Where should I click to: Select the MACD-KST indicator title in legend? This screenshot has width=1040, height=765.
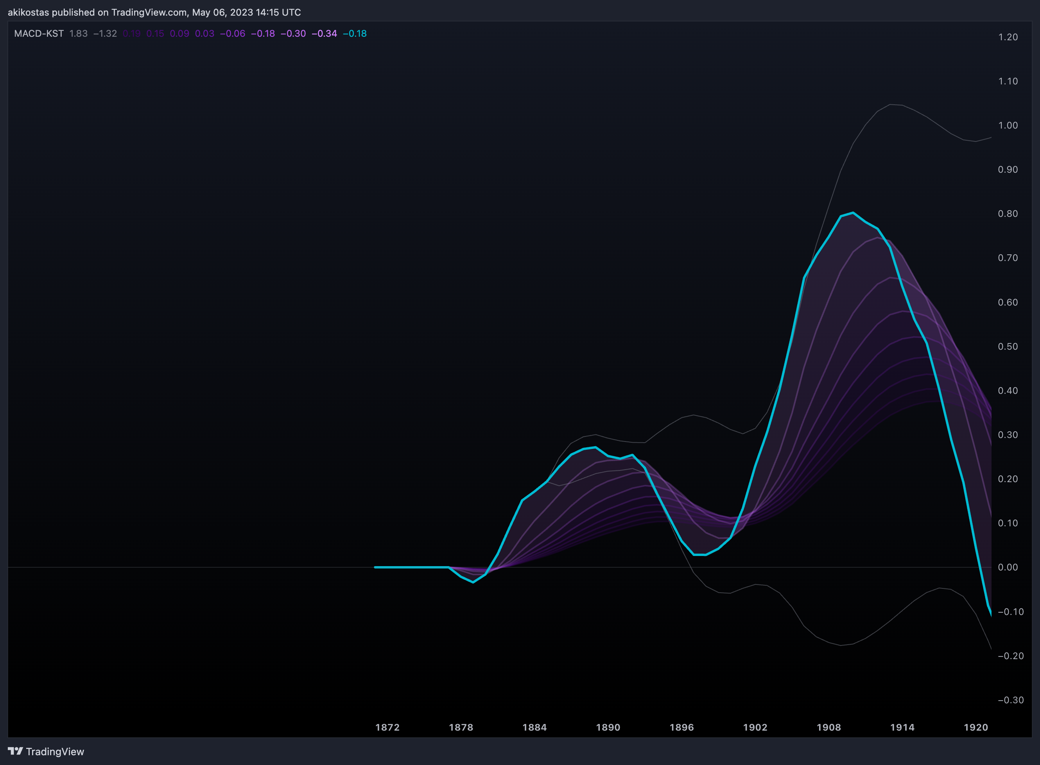[39, 33]
